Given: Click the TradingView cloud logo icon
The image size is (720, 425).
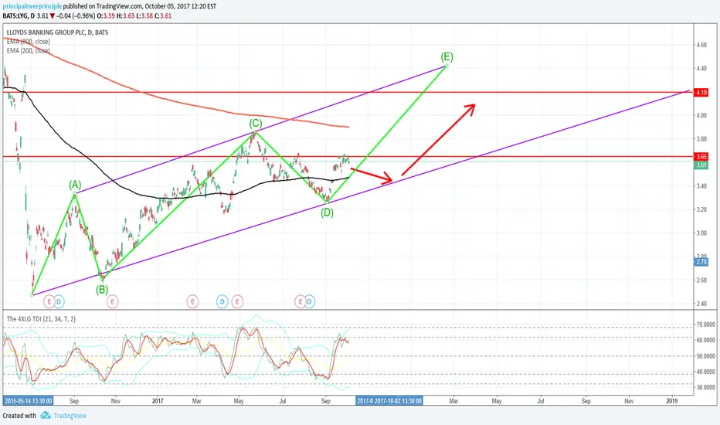Looking at the screenshot, I should pyautogui.click(x=46, y=416).
